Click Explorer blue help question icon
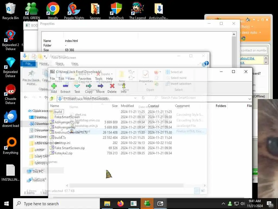Image resolution: width=278 pixels, height=209 pixels. coord(206,63)
